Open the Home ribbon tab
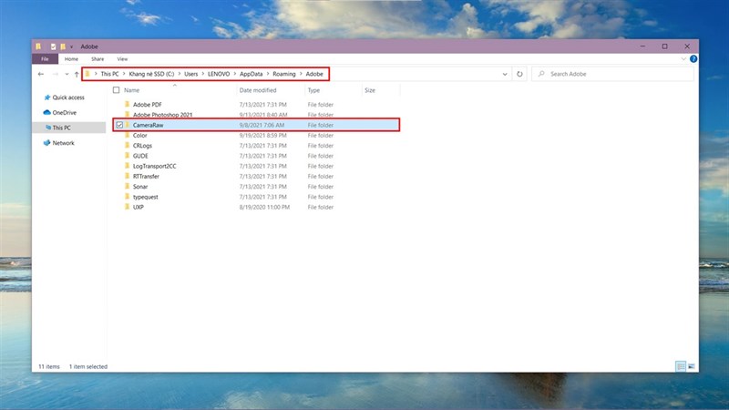729x410 pixels. point(71,59)
